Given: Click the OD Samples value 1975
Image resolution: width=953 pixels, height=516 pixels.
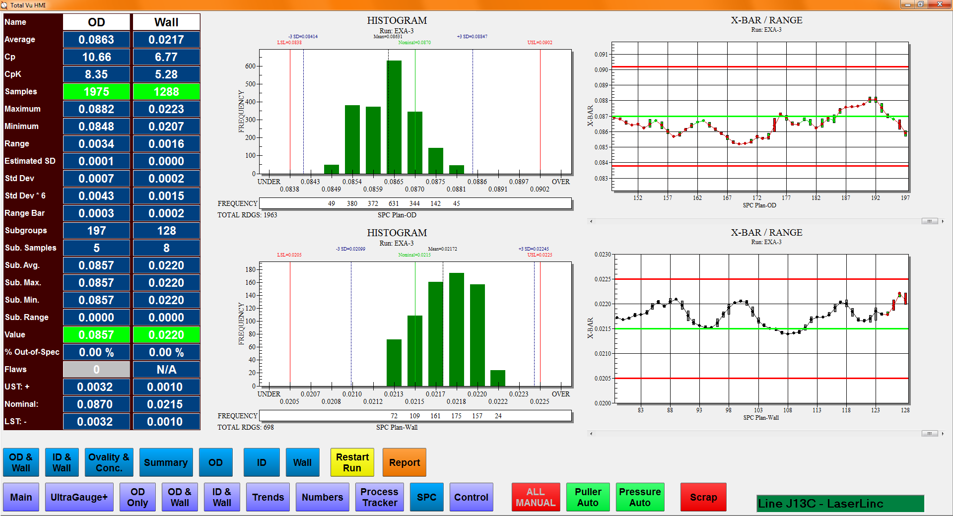Looking at the screenshot, I should [x=96, y=92].
